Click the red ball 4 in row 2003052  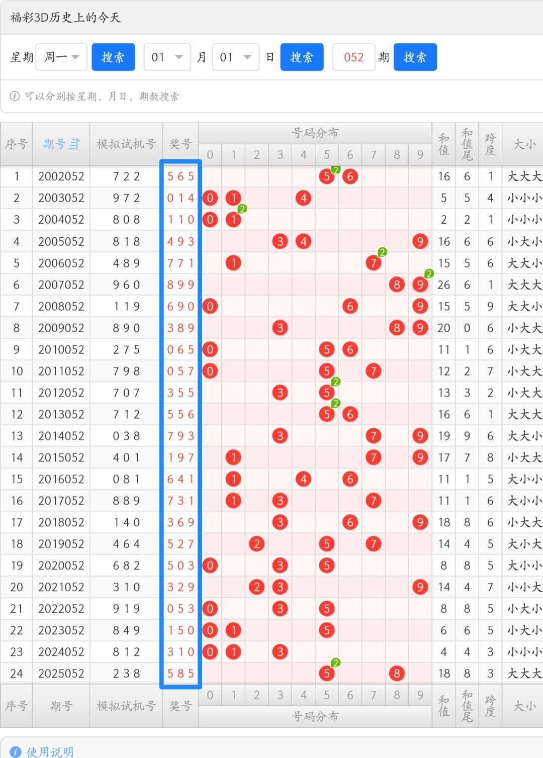[303, 198]
